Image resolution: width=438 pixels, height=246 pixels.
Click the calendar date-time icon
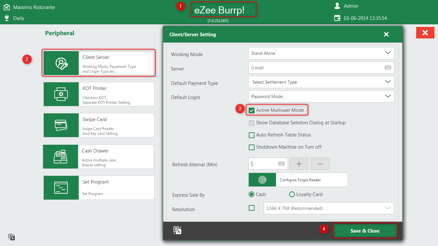pos(337,18)
